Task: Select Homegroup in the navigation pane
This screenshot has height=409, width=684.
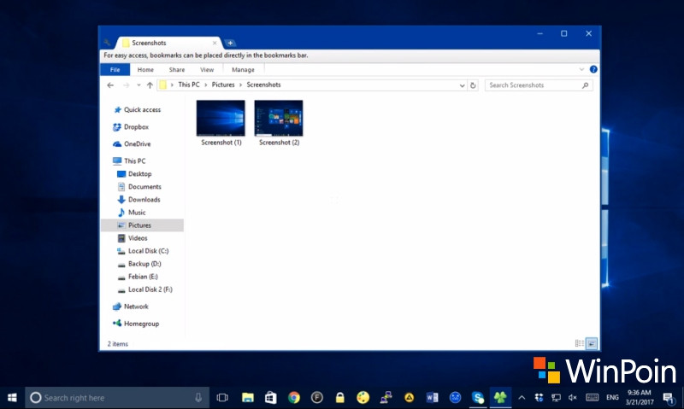Action: point(136,324)
